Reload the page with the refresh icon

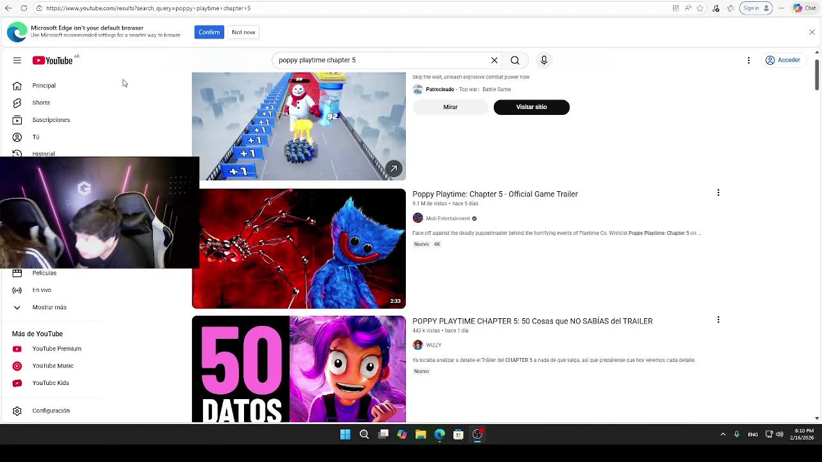point(24,8)
